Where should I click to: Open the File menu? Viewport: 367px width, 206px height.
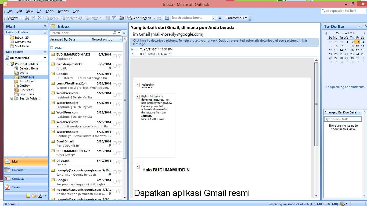pyautogui.click(x=10, y=11)
